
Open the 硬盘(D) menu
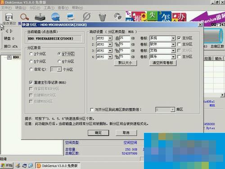[21, 8]
